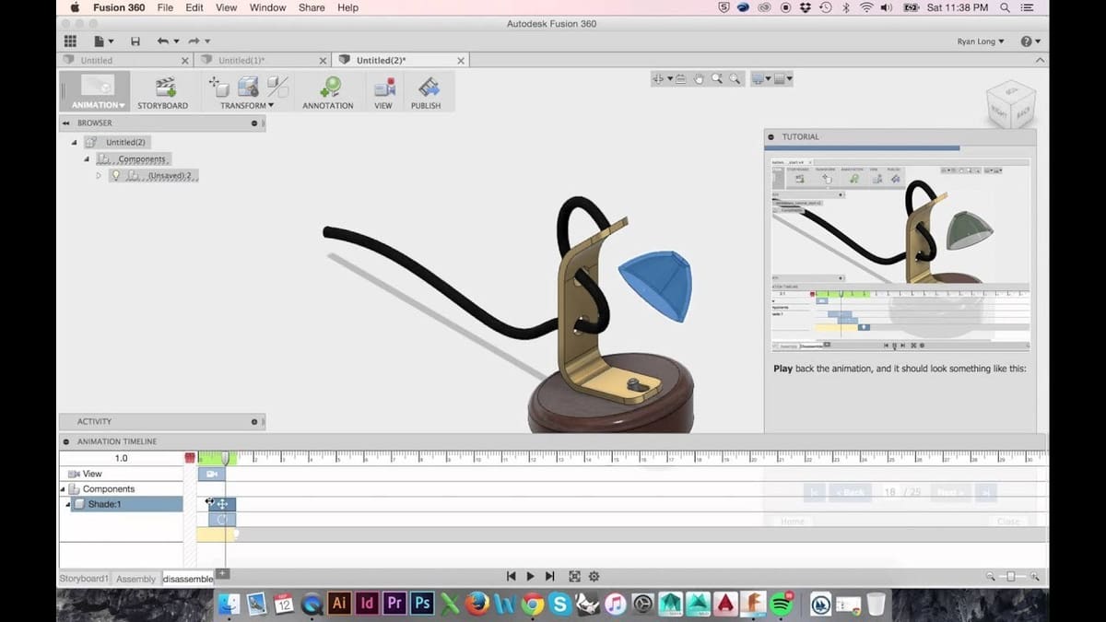Open the Share menu
The image size is (1106, 622).
312,7
